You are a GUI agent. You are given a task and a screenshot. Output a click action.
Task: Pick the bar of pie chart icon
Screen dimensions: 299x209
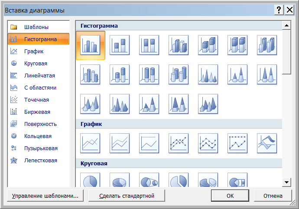[237, 180]
